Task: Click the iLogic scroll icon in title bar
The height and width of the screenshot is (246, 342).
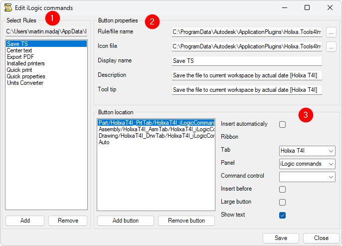Action: (8, 8)
